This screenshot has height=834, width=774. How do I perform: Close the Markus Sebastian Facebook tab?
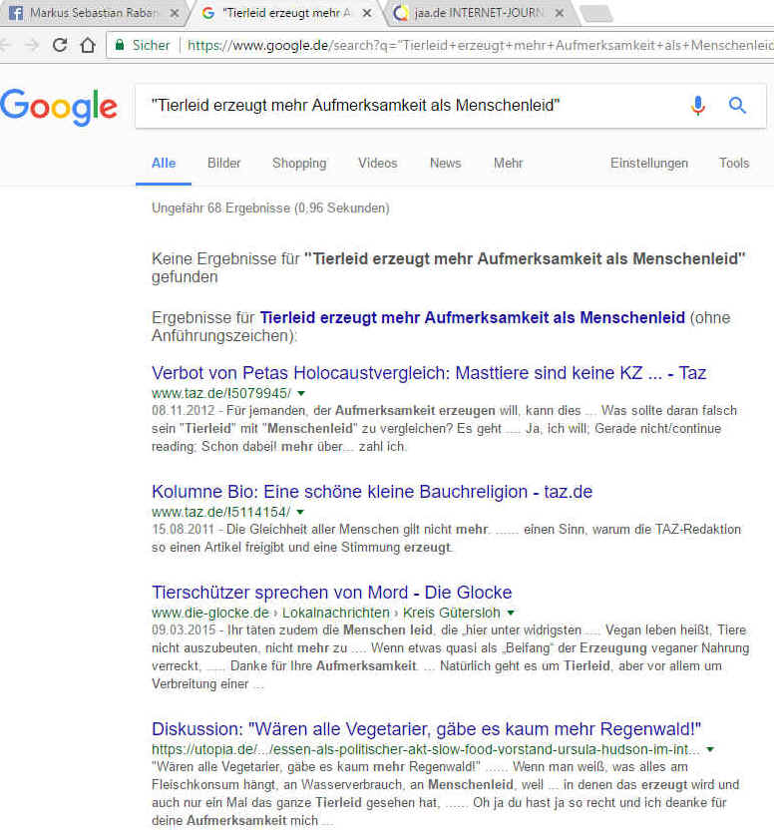coord(174,13)
